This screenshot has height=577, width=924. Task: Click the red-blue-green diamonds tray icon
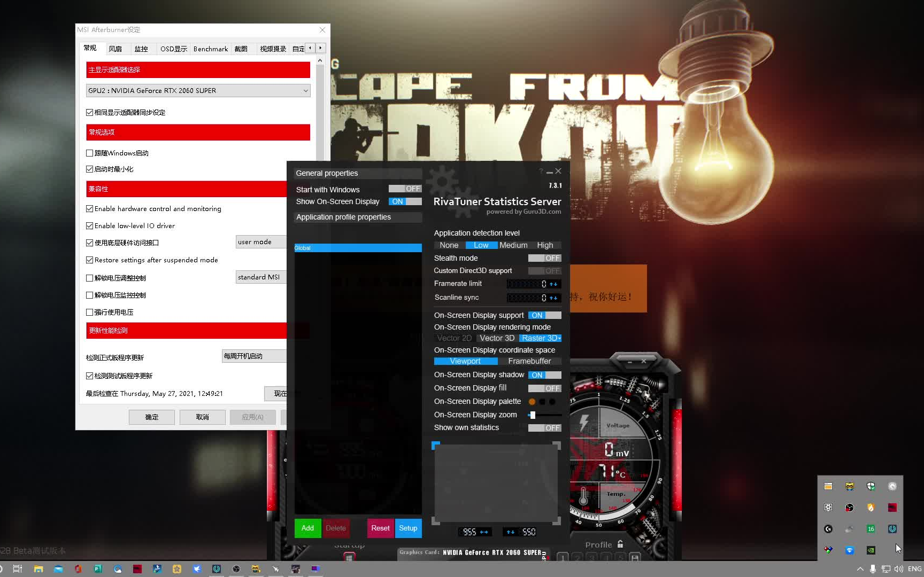pos(828,550)
